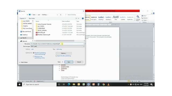This screenshot has height=96, width=172.
Task: Open the Save As dialog help icon
Action: (83, 18)
